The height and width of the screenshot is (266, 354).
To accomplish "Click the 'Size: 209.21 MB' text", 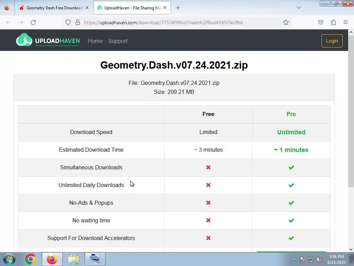I will click(174, 92).
